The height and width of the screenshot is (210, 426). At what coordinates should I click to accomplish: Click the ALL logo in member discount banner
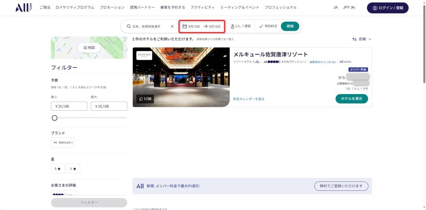point(140,186)
